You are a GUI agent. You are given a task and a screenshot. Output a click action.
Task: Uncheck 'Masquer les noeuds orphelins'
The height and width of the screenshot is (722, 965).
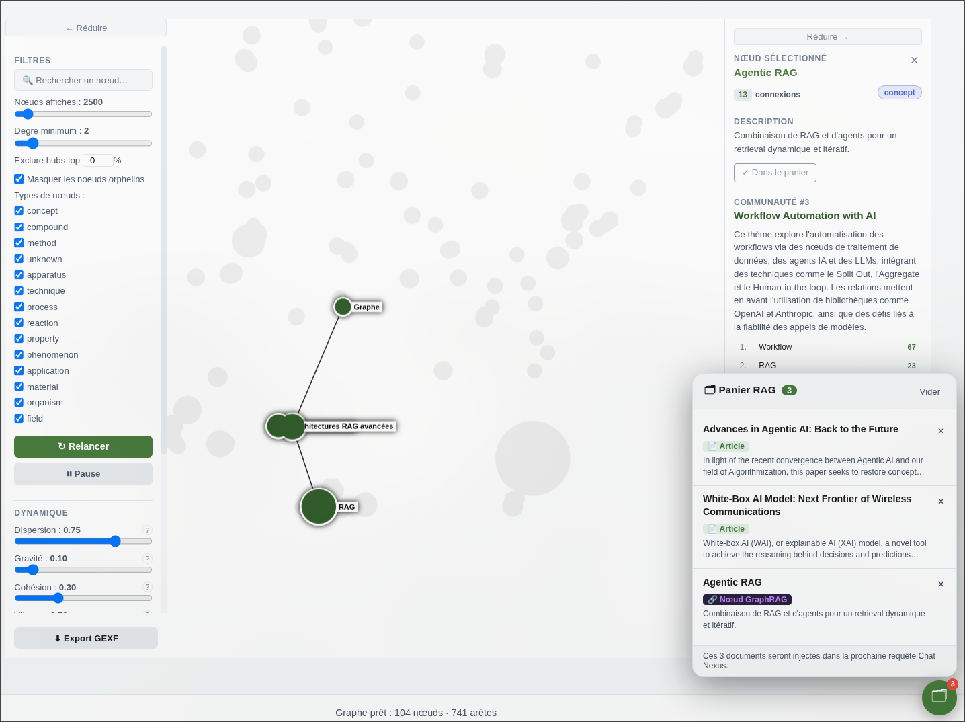pos(19,179)
